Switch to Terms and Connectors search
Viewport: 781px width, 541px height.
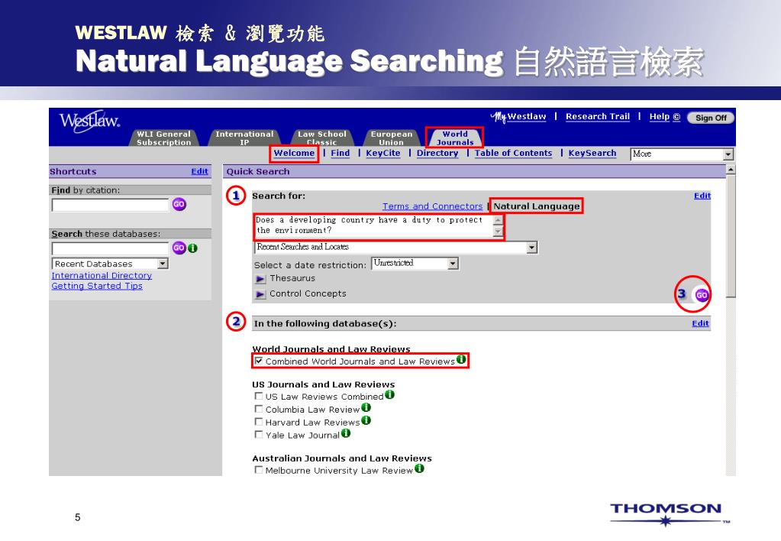click(x=432, y=206)
